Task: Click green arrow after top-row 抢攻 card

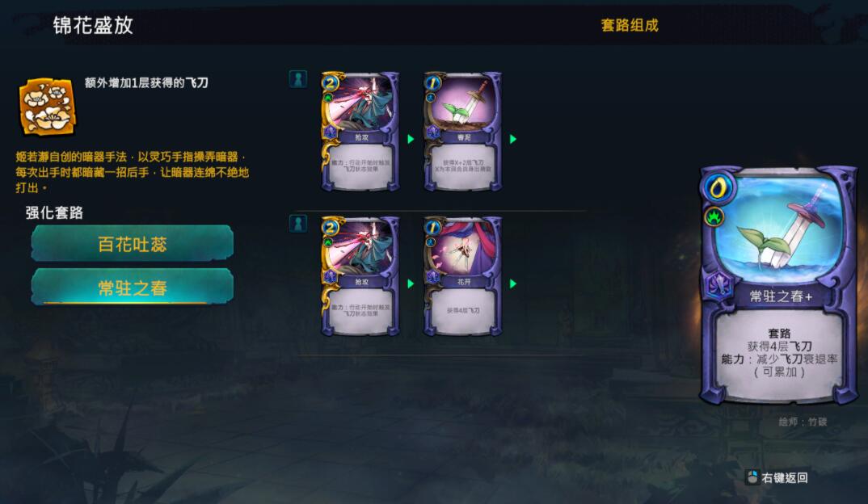Action: pyautogui.click(x=411, y=139)
